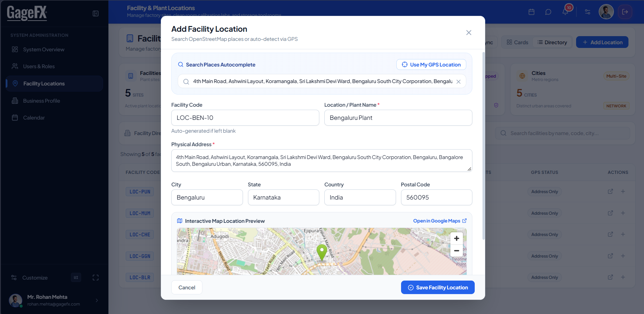Toggle fullscreen mode icon

pyautogui.click(x=96, y=278)
